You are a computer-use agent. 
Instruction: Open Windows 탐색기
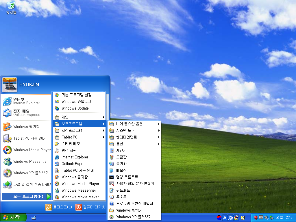134,210
